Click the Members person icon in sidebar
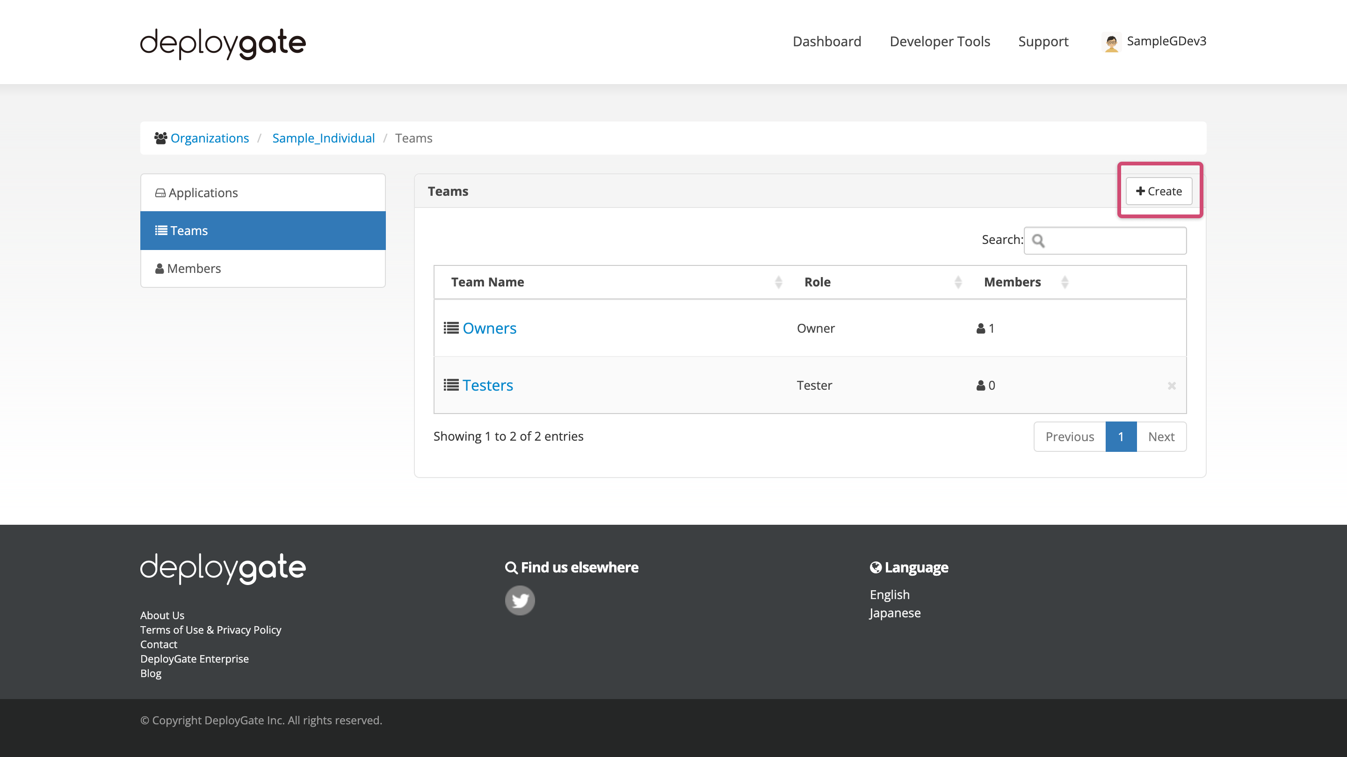The image size is (1347, 757). point(159,268)
